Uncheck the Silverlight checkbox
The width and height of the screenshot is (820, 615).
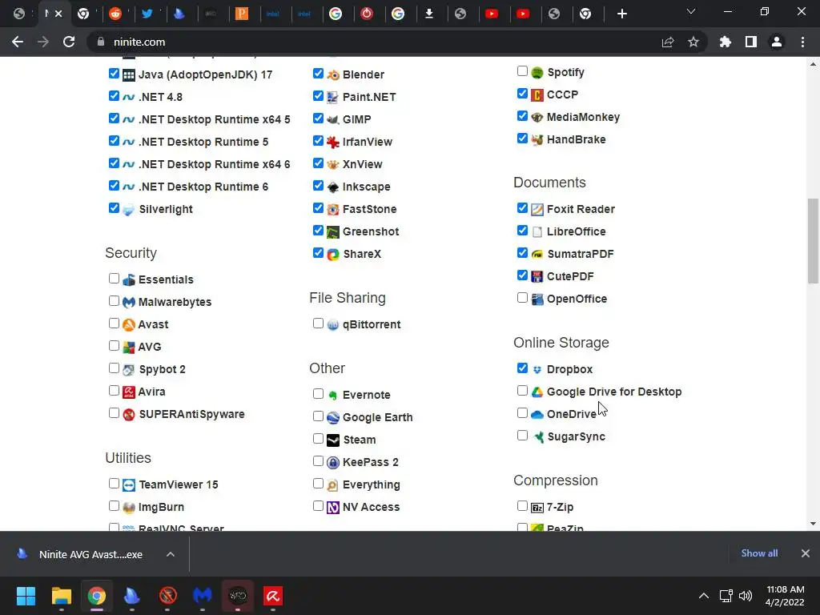point(114,207)
